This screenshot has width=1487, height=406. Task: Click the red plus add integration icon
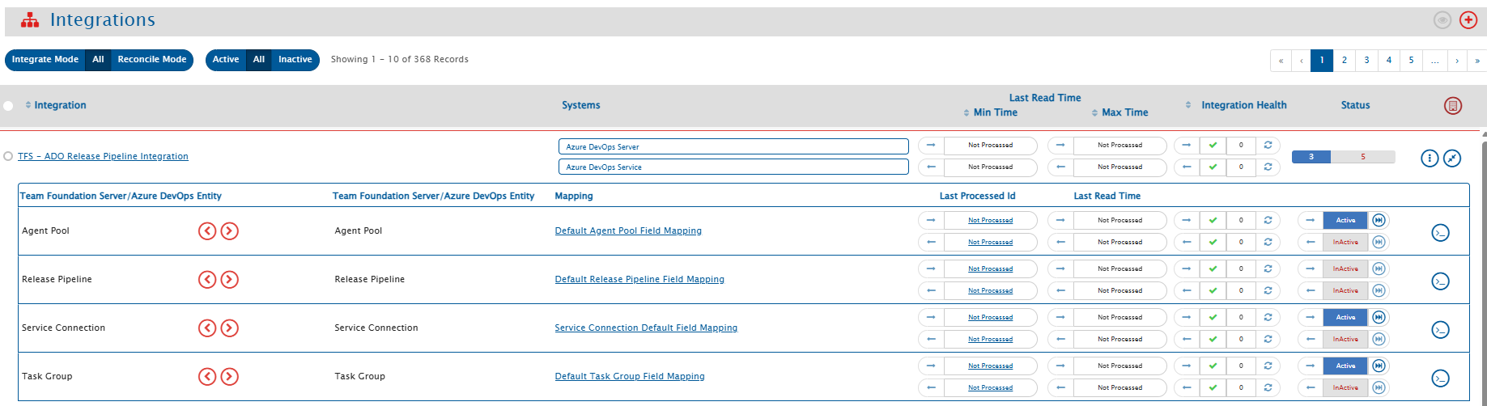pyautogui.click(x=1468, y=20)
